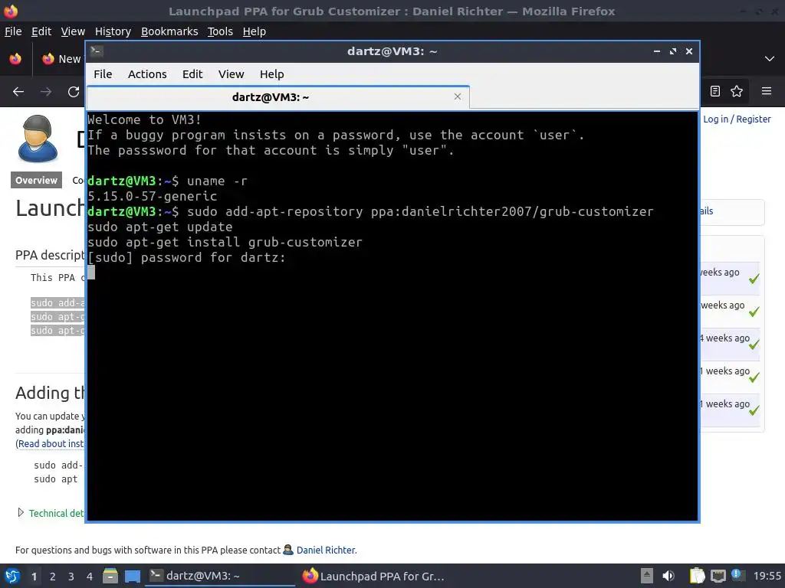Open Firefox Help menu
The image size is (785, 588).
coord(255,31)
